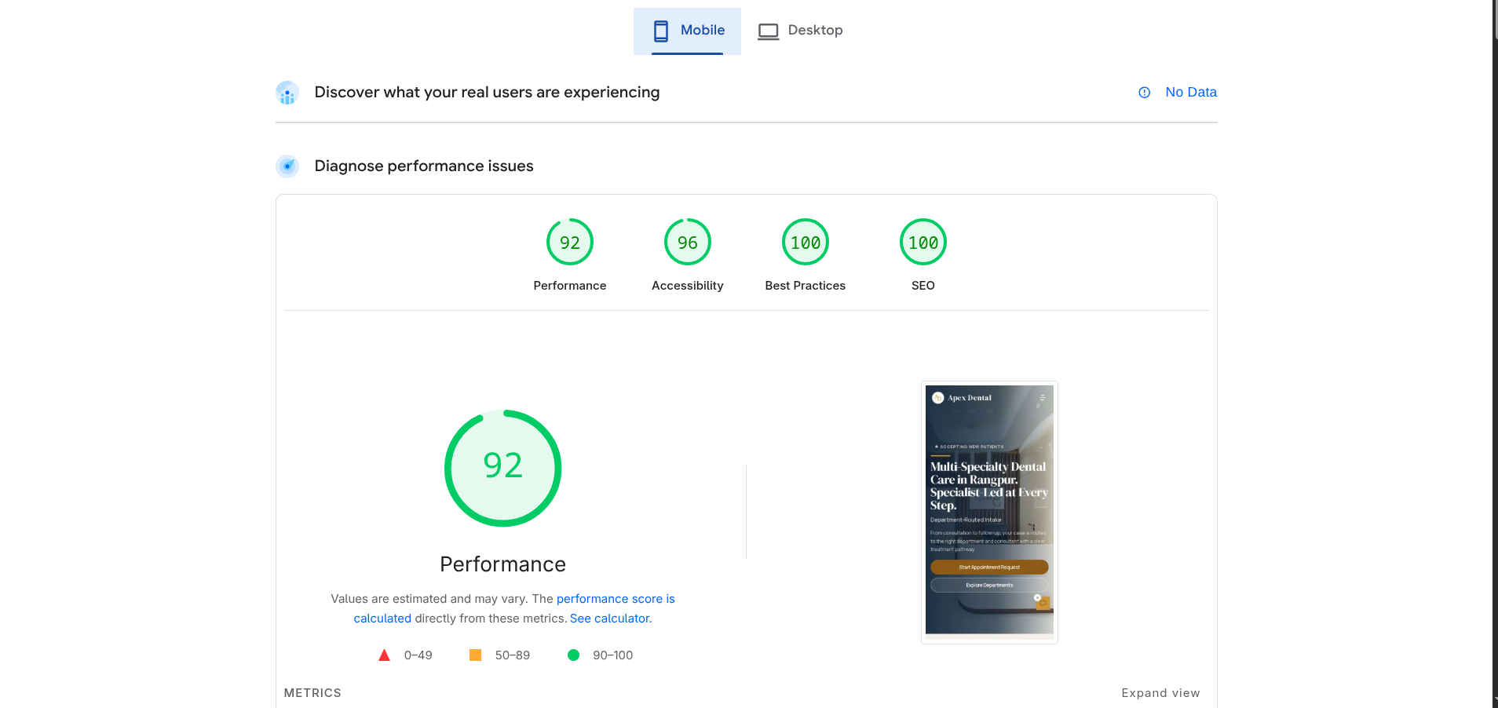Click the Apex Dental page screenshot thumbnail

988,512
